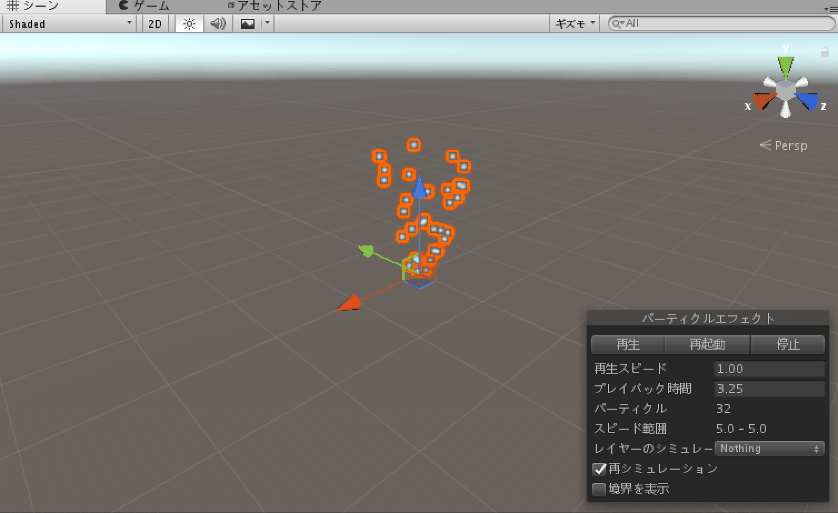Click the プレイバック時間 value field

coord(769,389)
